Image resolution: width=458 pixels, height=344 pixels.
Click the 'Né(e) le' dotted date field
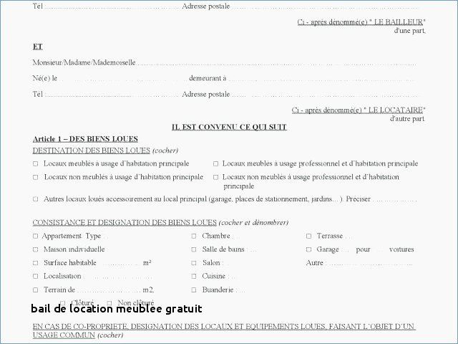(x=122, y=80)
